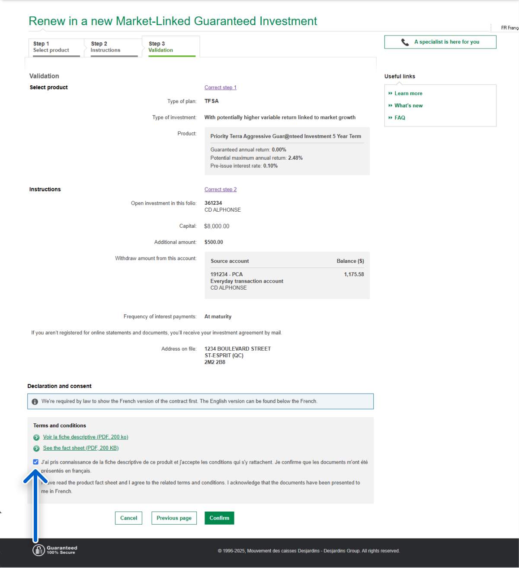Open the Correct step 2 link

pos(220,190)
